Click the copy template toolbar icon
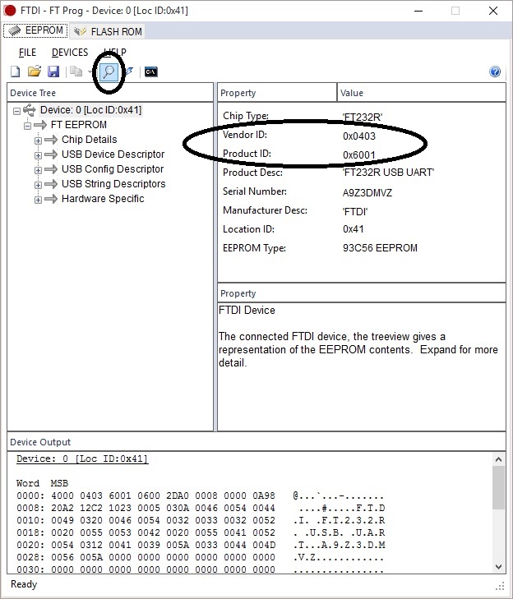The height and width of the screenshot is (599, 513). pos(76,71)
